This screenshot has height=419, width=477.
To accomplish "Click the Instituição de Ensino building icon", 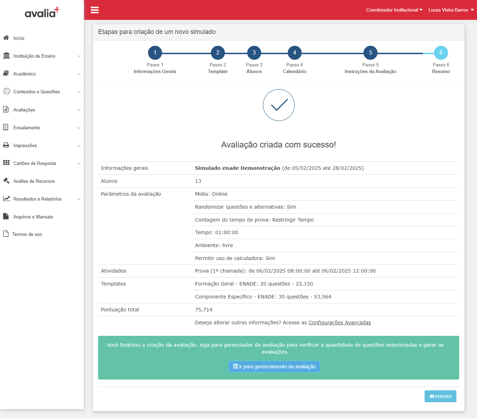I will tap(6, 56).
